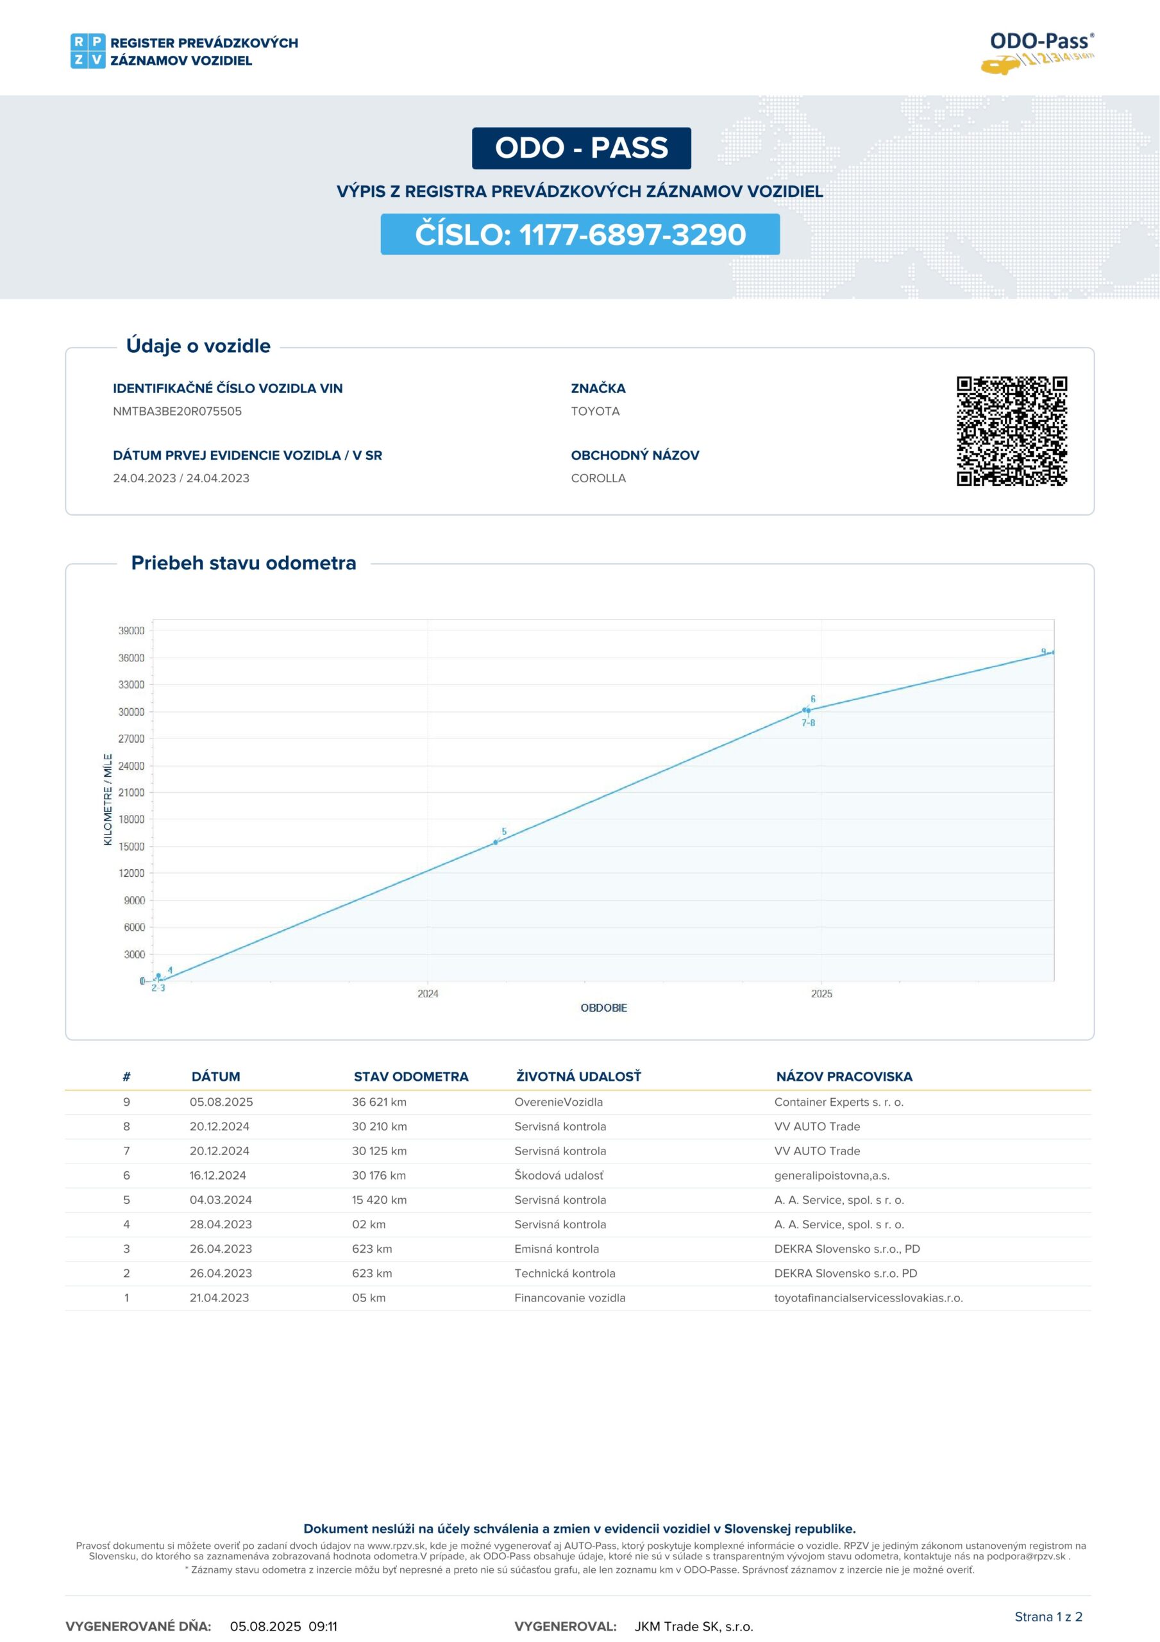The width and height of the screenshot is (1160, 1642).
Task: Click the ŽIVOTNÁ UDALOSŤ column header
Action: point(578,1076)
